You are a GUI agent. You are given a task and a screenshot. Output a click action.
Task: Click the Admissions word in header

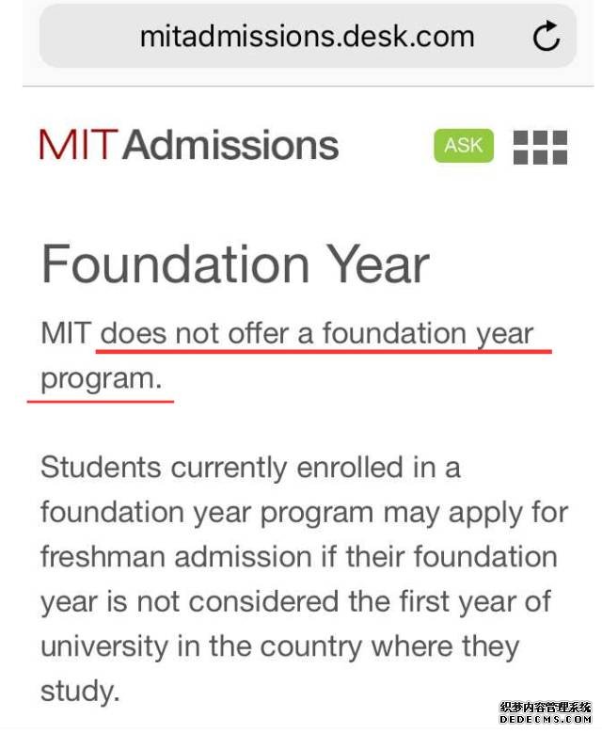tap(230, 145)
